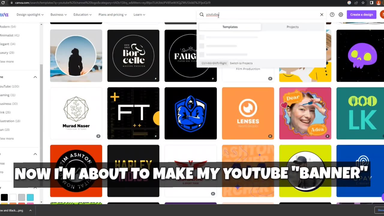Select the black color swatch

[4, 197]
